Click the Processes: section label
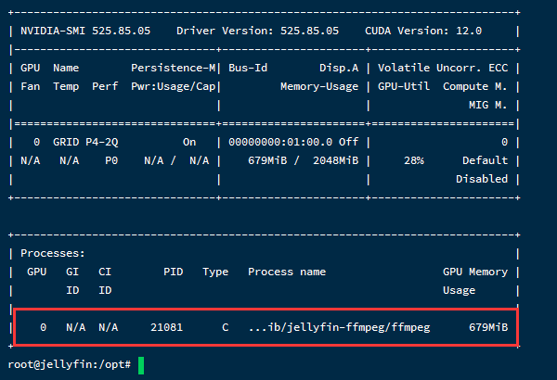 [53, 253]
